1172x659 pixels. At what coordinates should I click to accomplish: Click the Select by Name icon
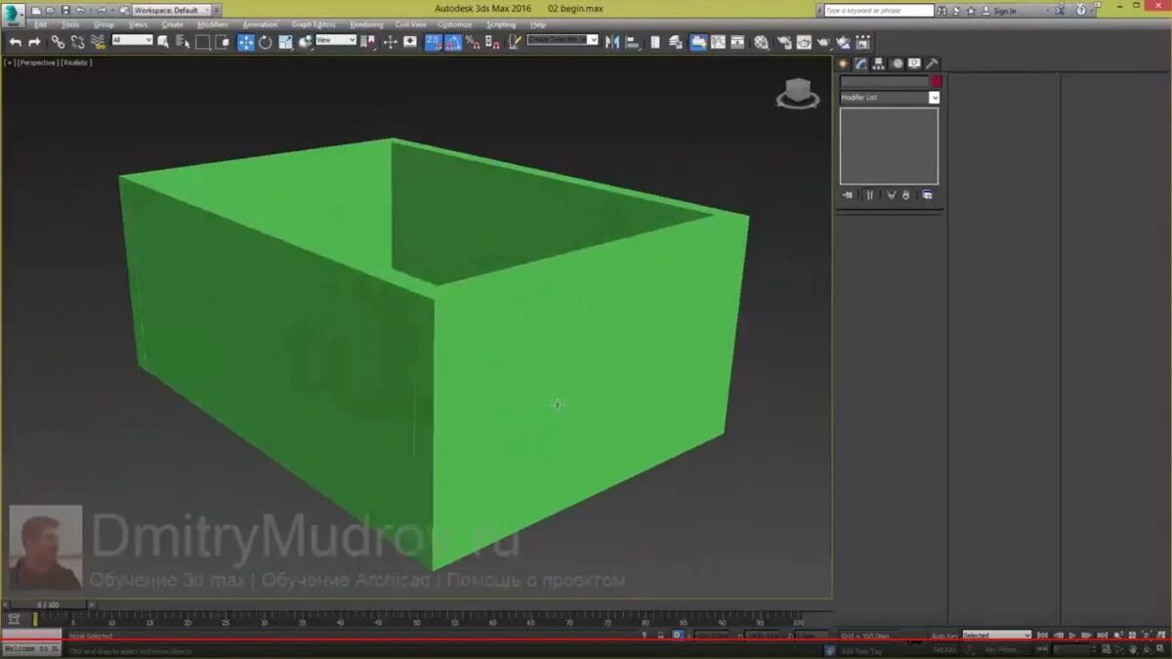[x=181, y=42]
